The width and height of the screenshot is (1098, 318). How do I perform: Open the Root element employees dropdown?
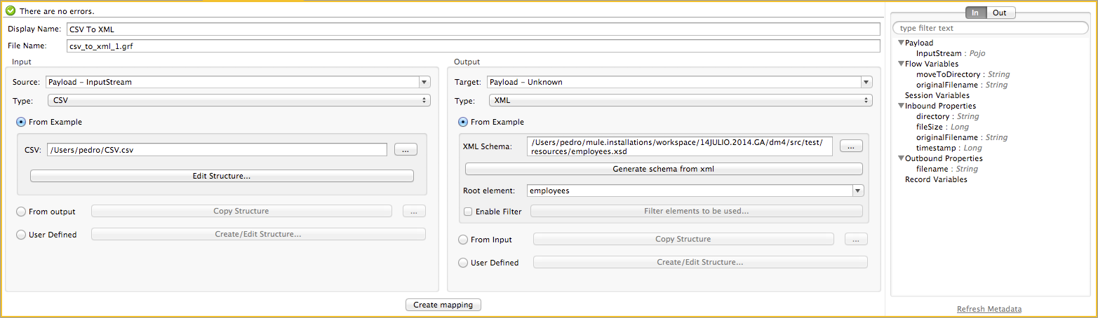(858, 191)
